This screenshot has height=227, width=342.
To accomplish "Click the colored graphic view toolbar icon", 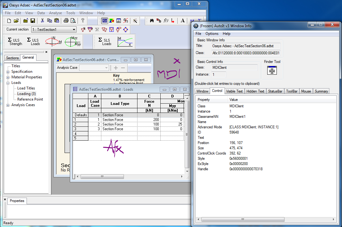I will pos(112,21).
